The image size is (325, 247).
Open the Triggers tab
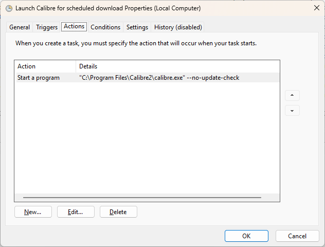point(47,27)
